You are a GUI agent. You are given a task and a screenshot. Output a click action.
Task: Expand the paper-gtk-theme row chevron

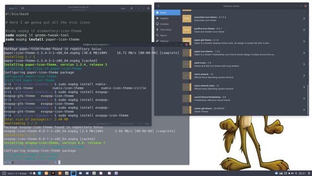304,41
